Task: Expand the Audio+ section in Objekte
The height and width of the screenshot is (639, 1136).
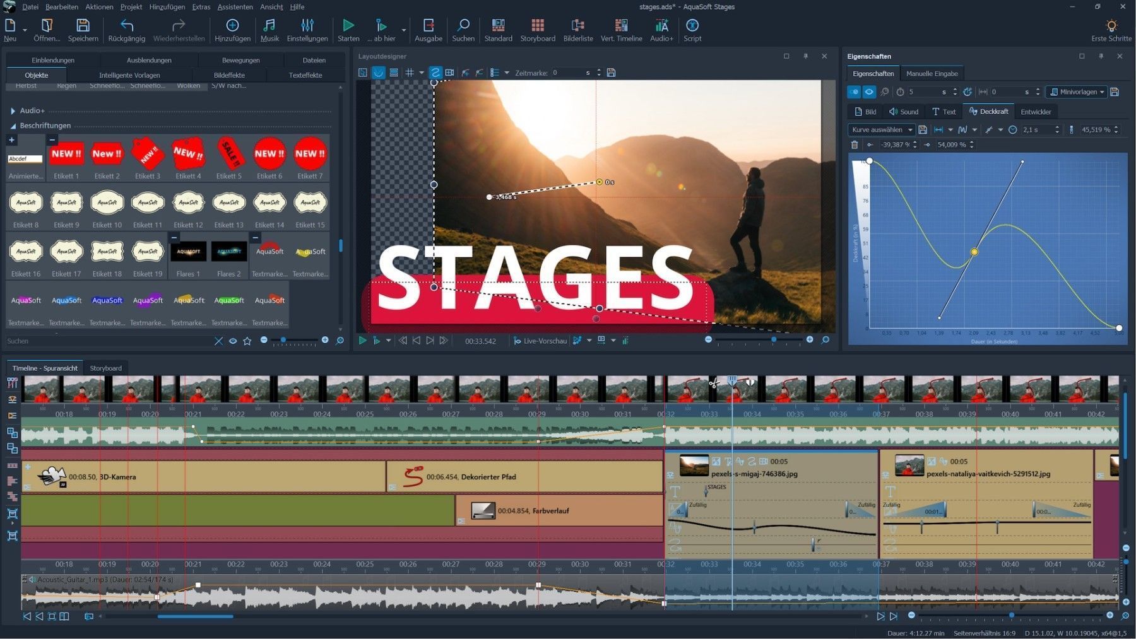Action: point(13,110)
